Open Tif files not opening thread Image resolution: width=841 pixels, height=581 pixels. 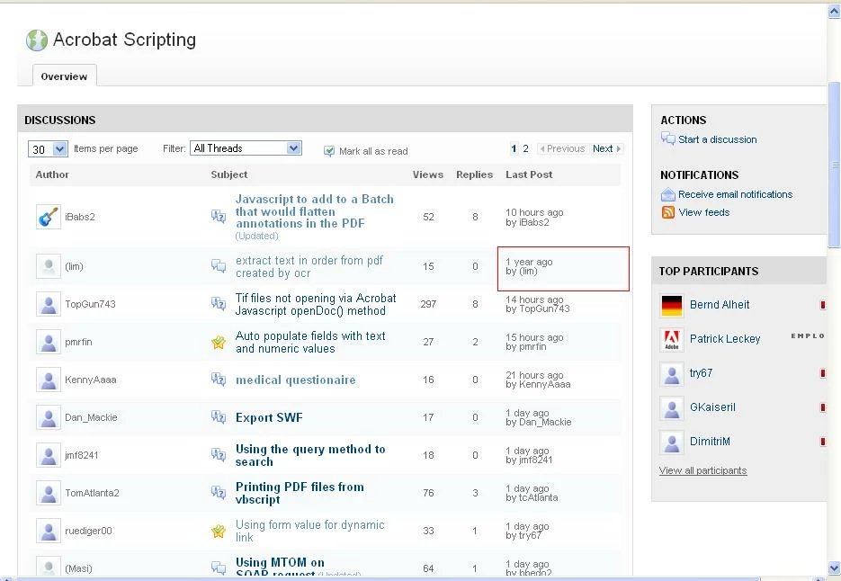pos(316,304)
